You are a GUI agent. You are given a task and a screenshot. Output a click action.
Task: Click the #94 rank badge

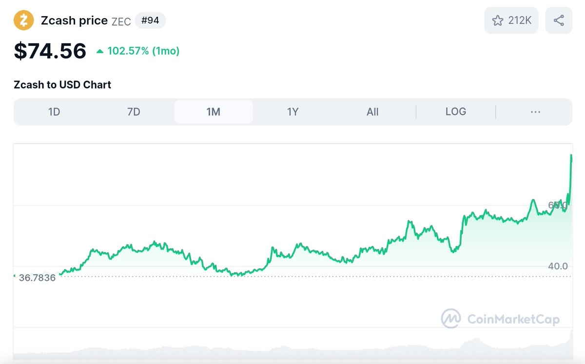click(151, 20)
